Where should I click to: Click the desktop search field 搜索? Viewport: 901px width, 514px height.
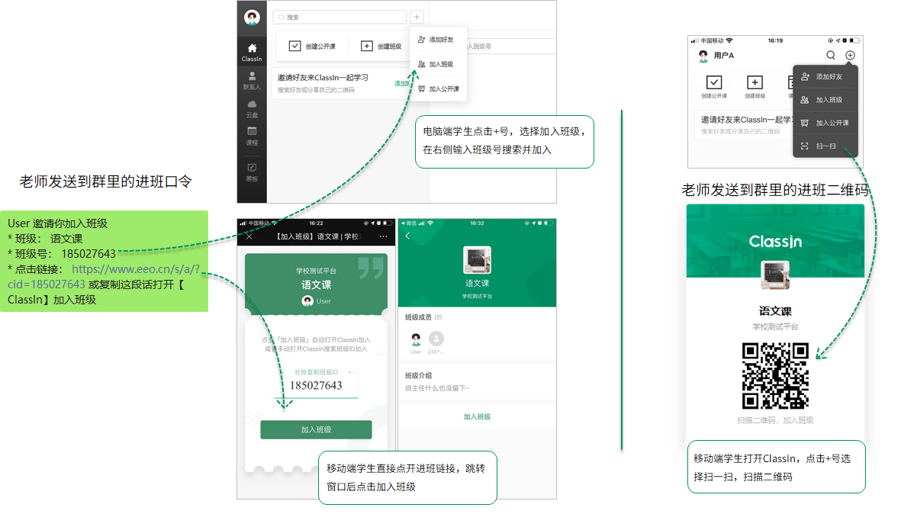339,18
